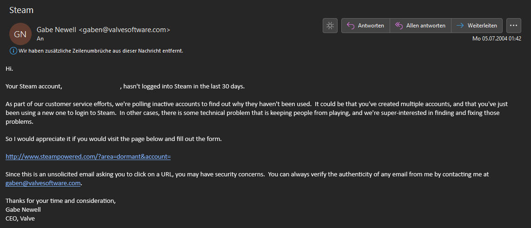Click the 'Hi.' greeting line
Screen dimensions: 531x228
click(9, 68)
